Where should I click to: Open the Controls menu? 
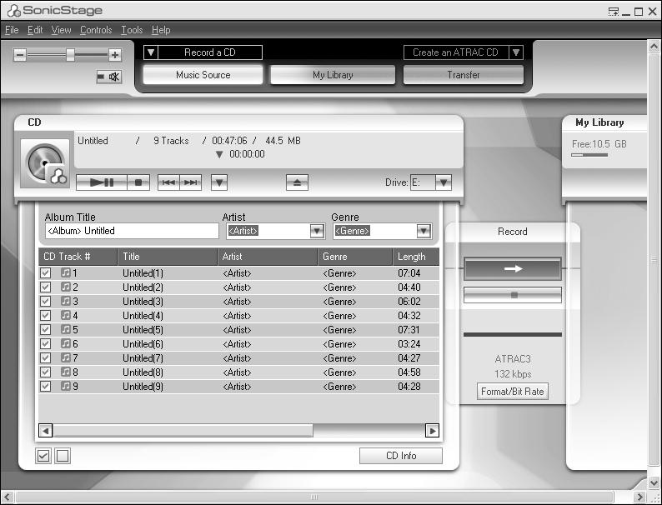[96, 30]
